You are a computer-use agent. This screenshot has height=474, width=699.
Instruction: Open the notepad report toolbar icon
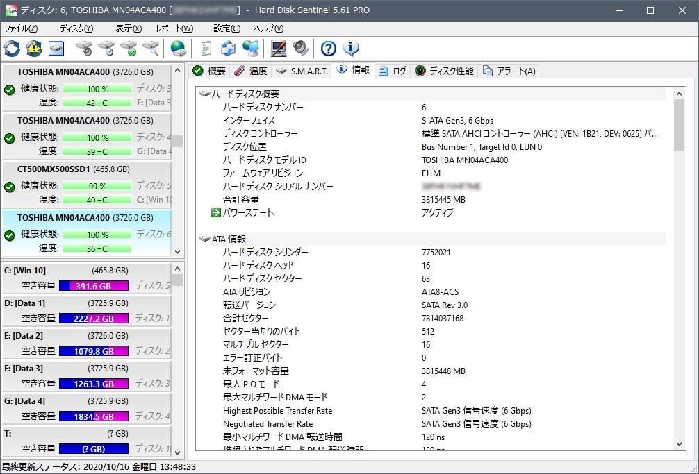[206, 49]
